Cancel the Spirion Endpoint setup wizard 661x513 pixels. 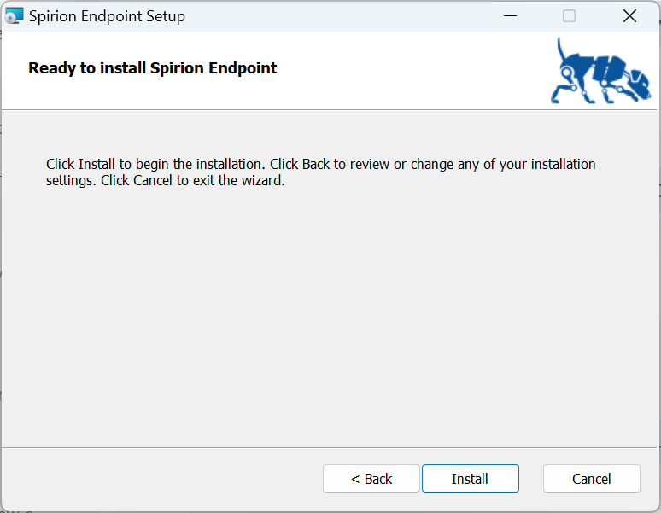click(591, 479)
